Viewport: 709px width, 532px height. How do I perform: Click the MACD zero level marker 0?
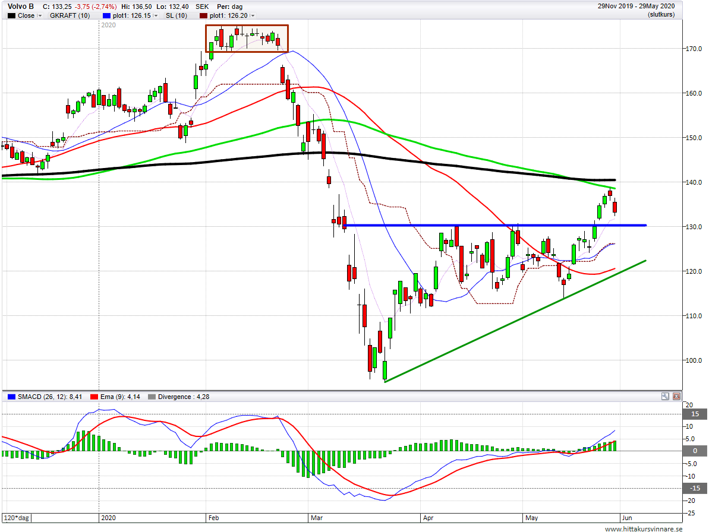coord(695,451)
